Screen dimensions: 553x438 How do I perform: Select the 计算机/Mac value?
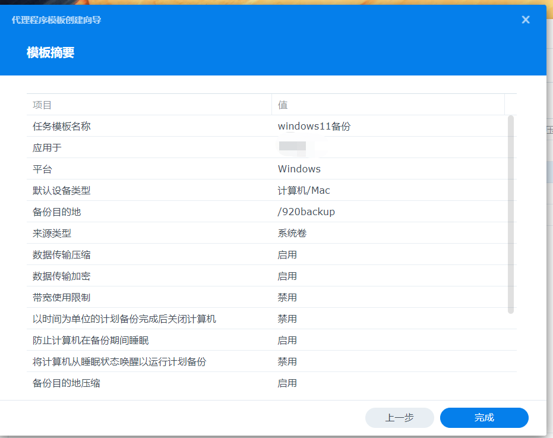pyautogui.click(x=304, y=191)
